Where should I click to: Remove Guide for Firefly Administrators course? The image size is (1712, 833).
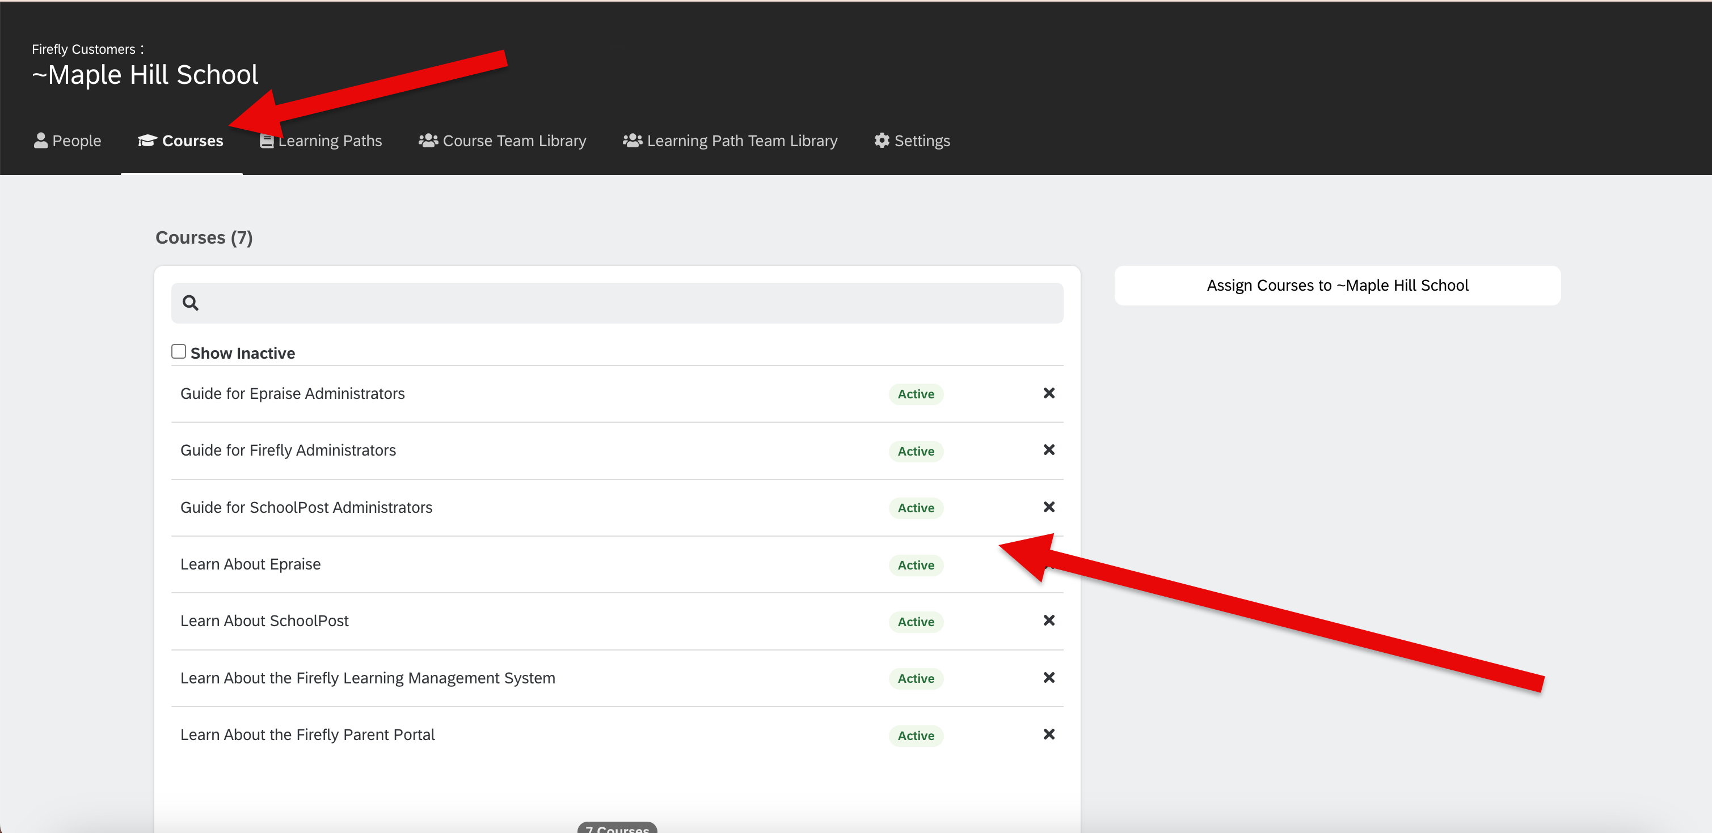1049,450
